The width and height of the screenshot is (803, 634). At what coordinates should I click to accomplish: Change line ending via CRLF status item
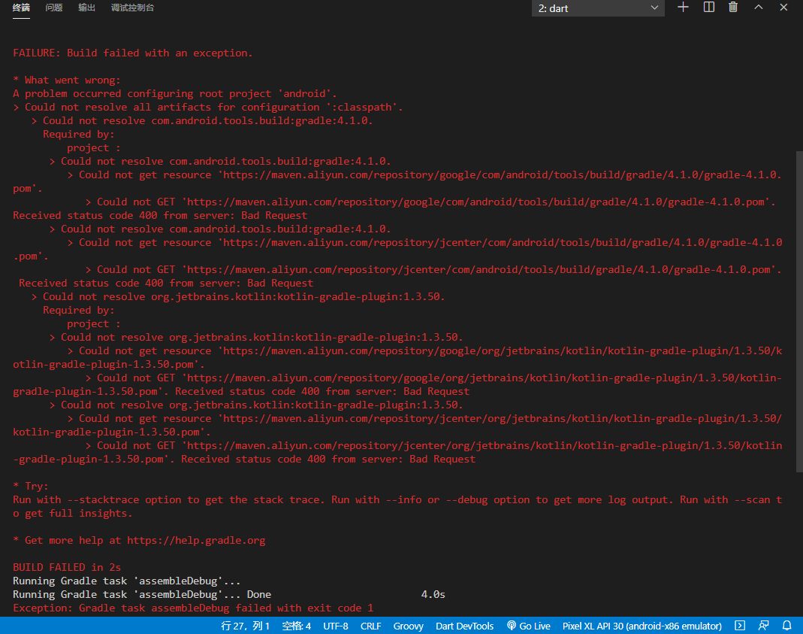tap(371, 626)
